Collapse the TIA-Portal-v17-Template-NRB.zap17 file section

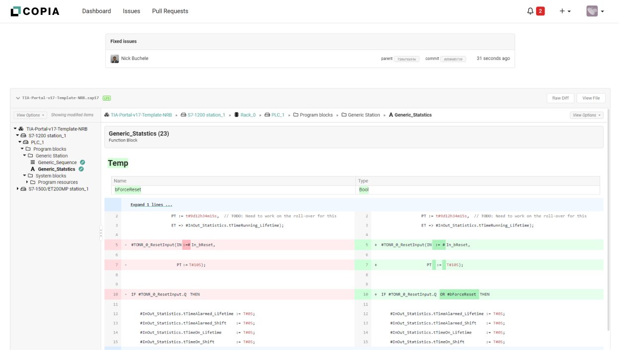(x=18, y=98)
